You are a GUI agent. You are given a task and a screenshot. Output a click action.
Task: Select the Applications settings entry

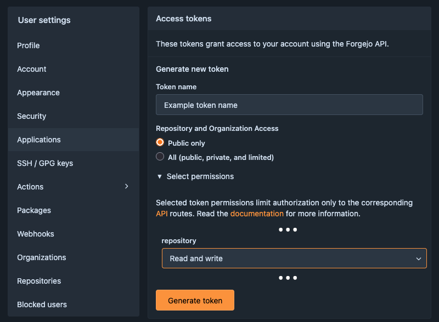38,140
